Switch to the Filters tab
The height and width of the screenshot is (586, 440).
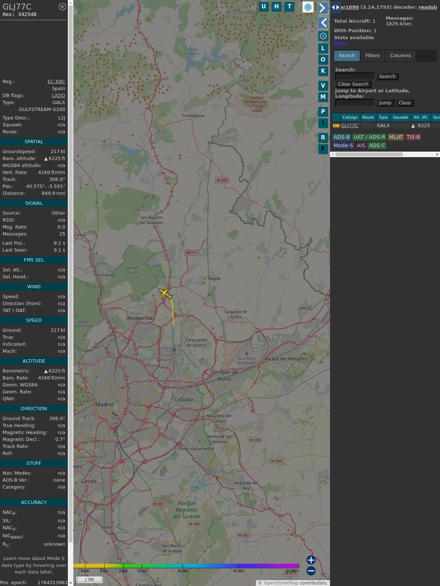coord(373,56)
